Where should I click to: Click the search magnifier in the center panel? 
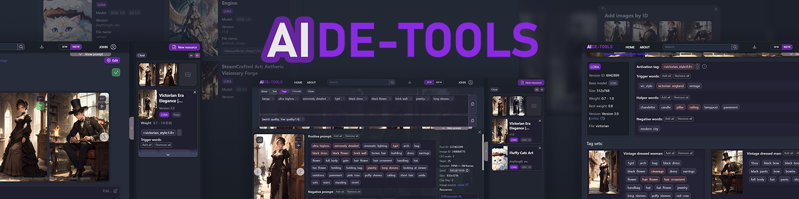point(393,82)
